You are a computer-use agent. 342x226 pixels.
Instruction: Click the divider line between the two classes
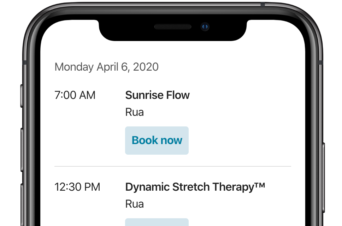pos(172,166)
